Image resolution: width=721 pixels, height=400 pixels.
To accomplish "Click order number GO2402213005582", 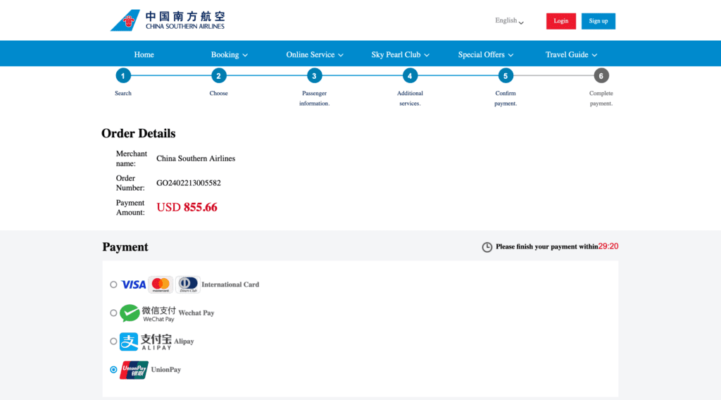I will pyautogui.click(x=189, y=183).
